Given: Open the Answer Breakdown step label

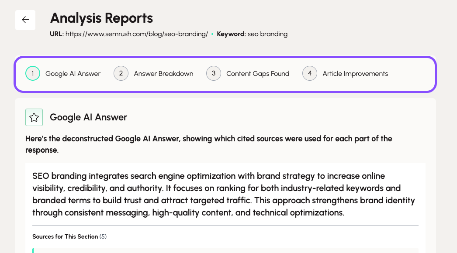Looking at the screenshot, I should (163, 74).
